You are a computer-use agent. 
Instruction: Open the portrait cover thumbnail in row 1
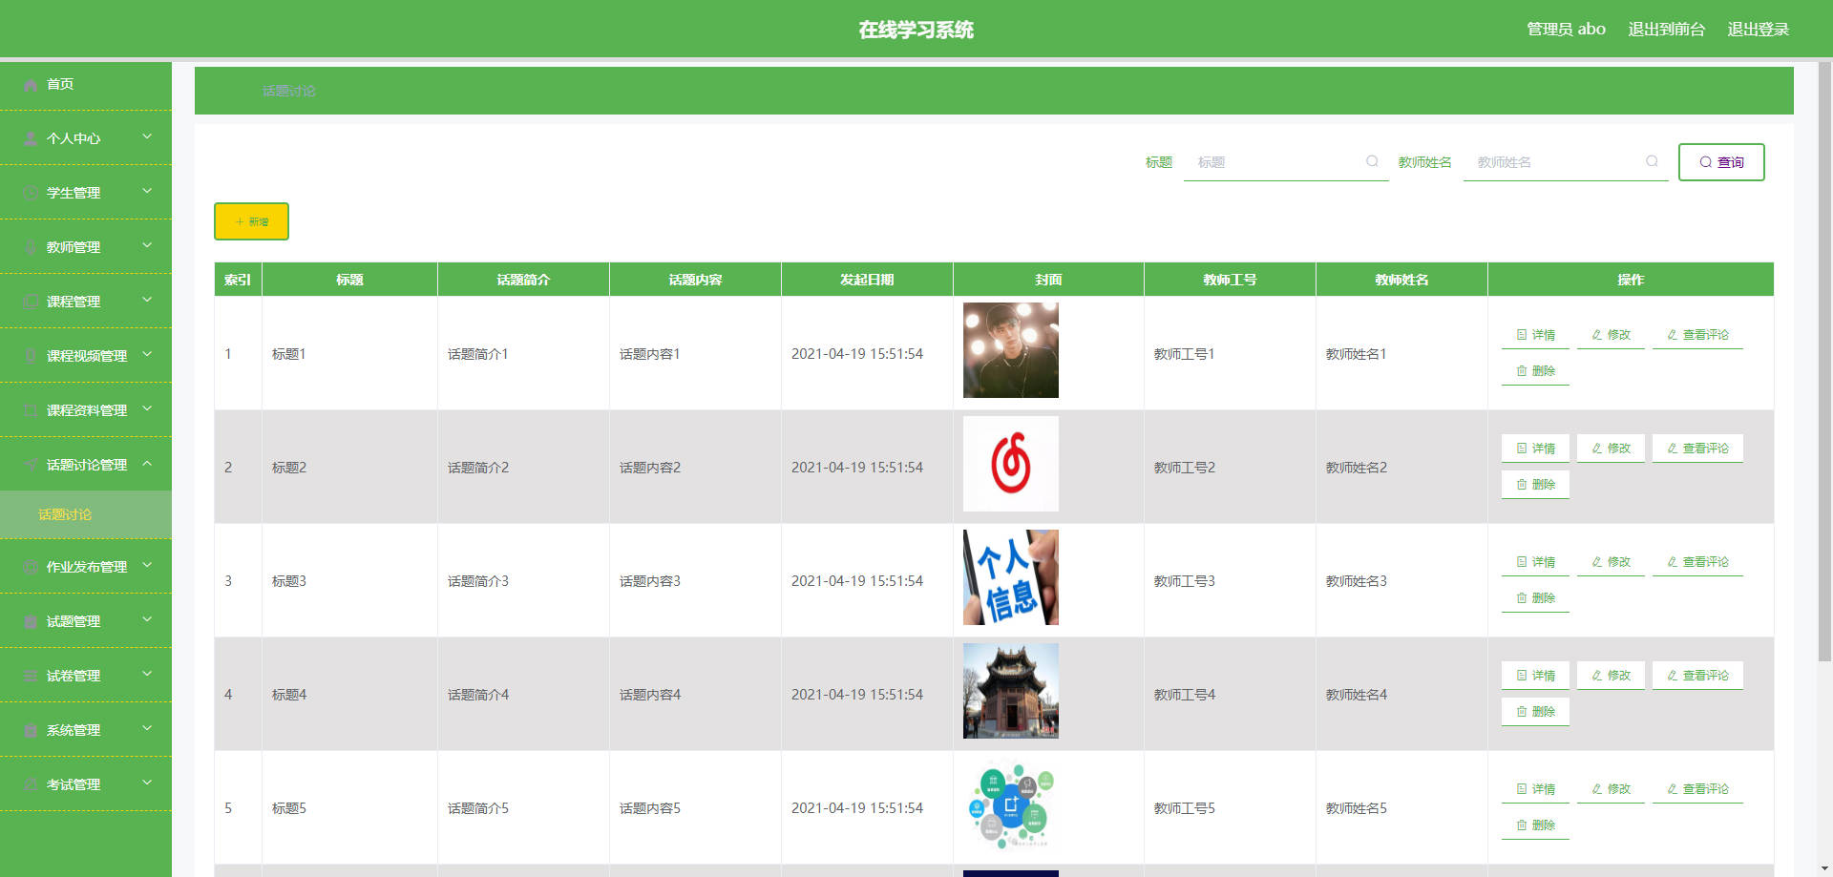(x=1011, y=350)
